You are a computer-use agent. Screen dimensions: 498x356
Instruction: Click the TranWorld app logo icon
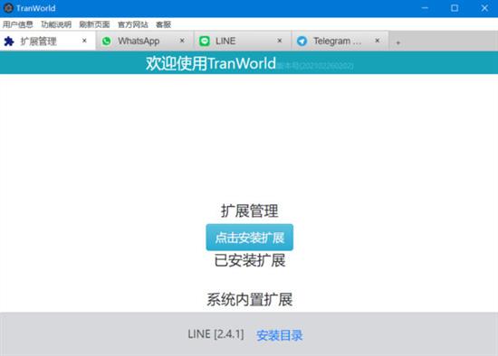[x=8, y=8]
